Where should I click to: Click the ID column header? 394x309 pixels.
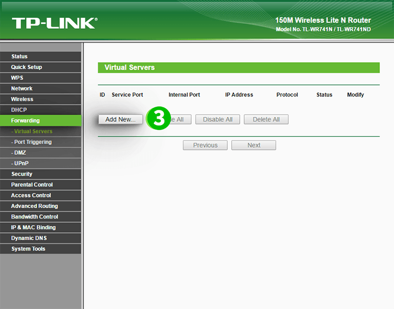102,95
